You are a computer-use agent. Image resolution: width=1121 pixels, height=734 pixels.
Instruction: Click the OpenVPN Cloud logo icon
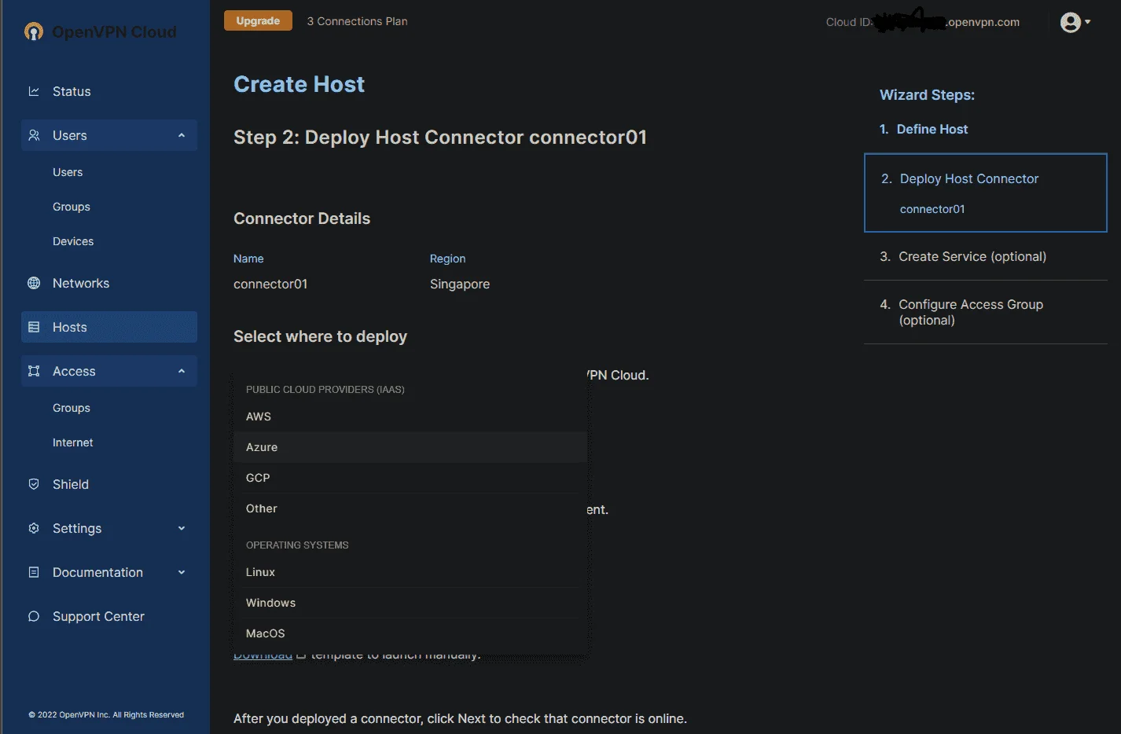click(34, 31)
